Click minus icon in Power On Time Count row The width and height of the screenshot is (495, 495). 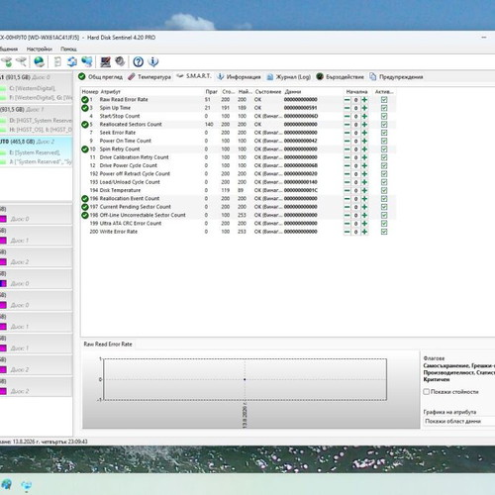347,141
